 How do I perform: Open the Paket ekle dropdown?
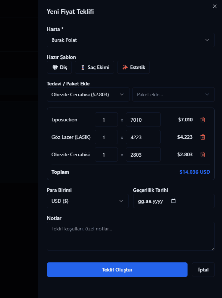(x=173, y=94)
